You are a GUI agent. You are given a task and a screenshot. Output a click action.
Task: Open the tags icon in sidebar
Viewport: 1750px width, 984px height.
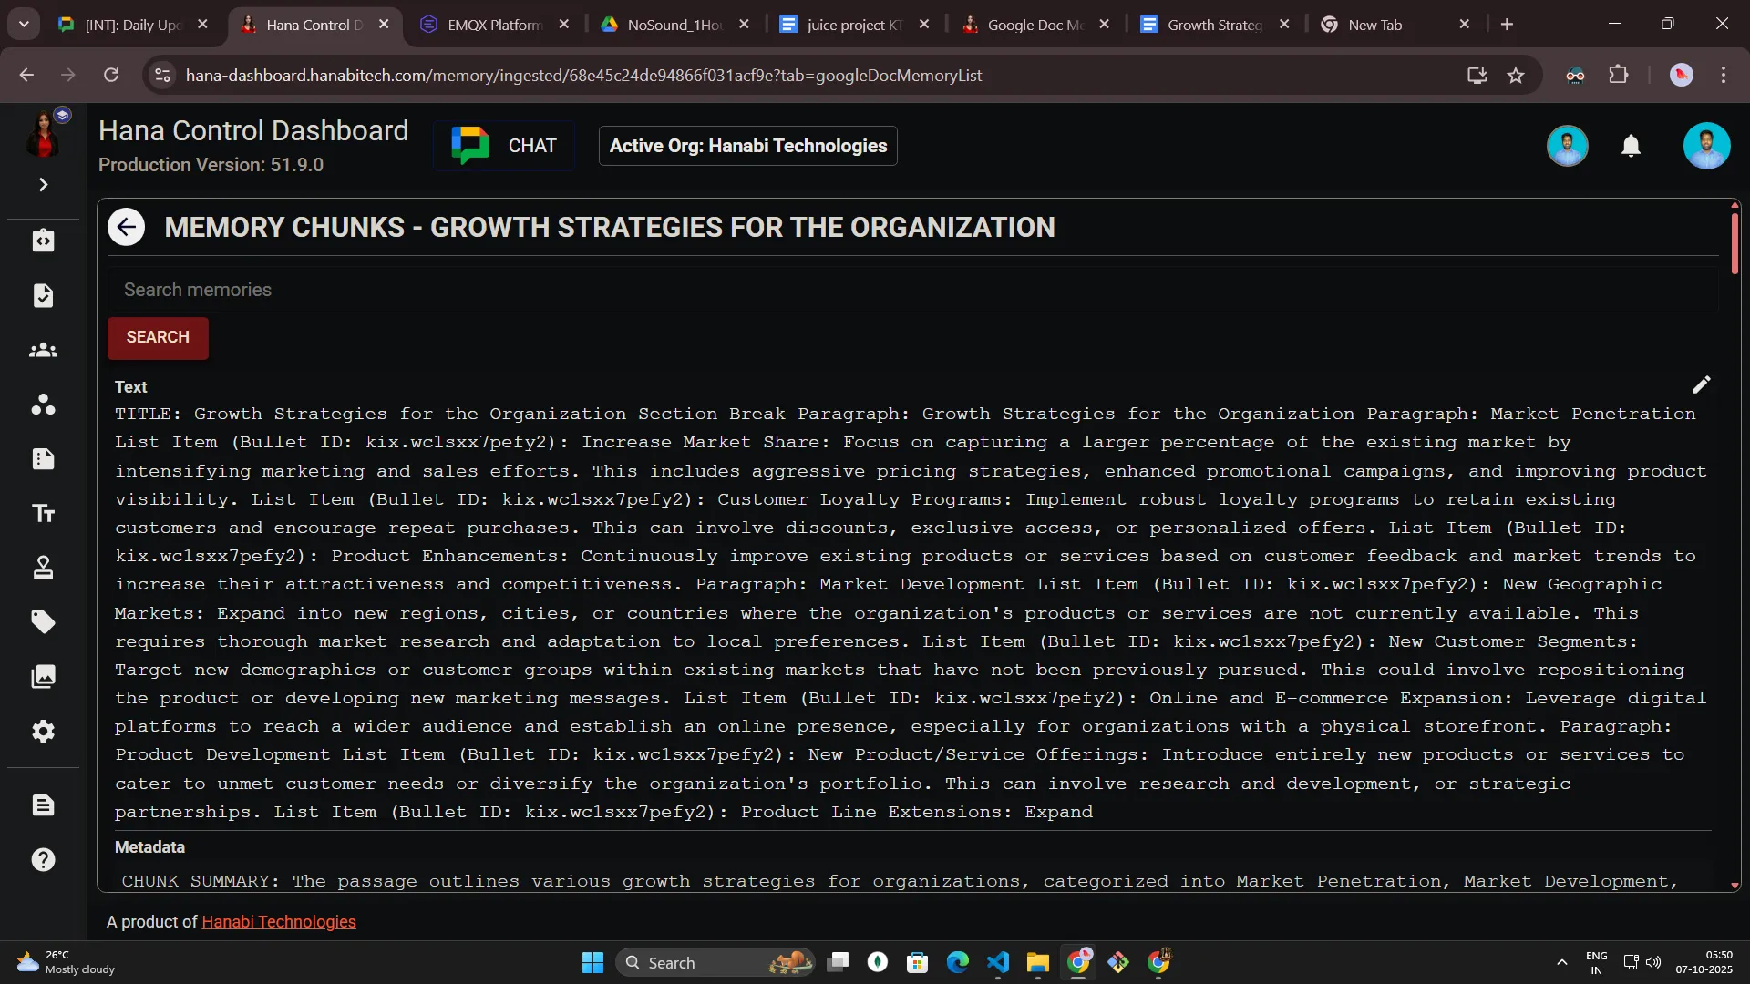pyautogui.click(x=43, y=622)
